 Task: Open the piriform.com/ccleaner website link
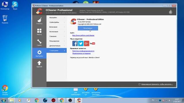pyautogui.click(x=83, y=35)
